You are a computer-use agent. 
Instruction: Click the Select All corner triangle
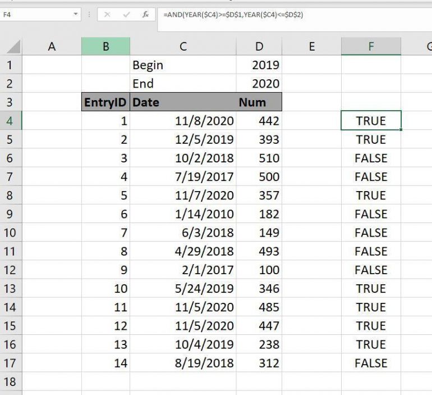click(x=13, y=47)
